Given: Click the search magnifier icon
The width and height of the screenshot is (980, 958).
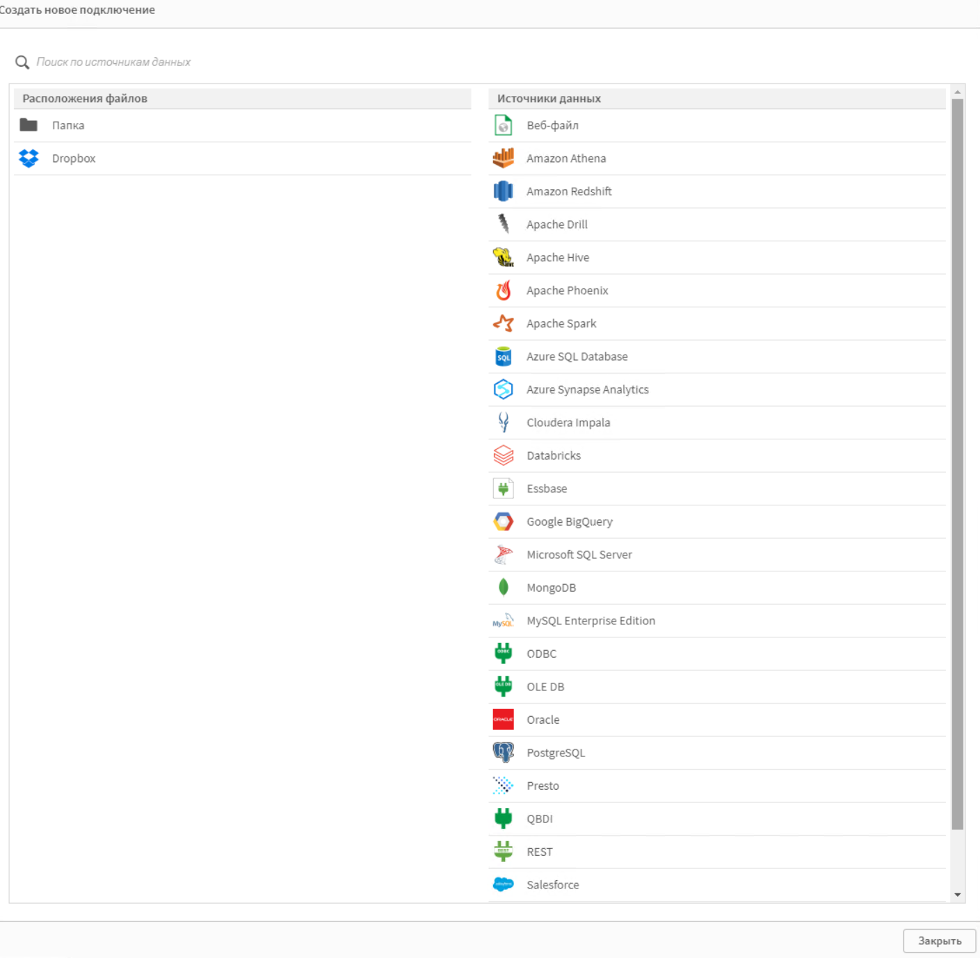Looking at the screenshot, I should pos(22,63).
